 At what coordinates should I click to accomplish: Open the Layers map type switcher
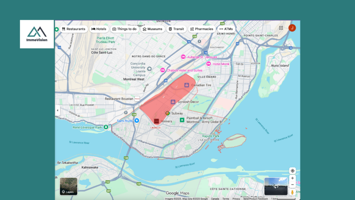click(x=68, y=186)
